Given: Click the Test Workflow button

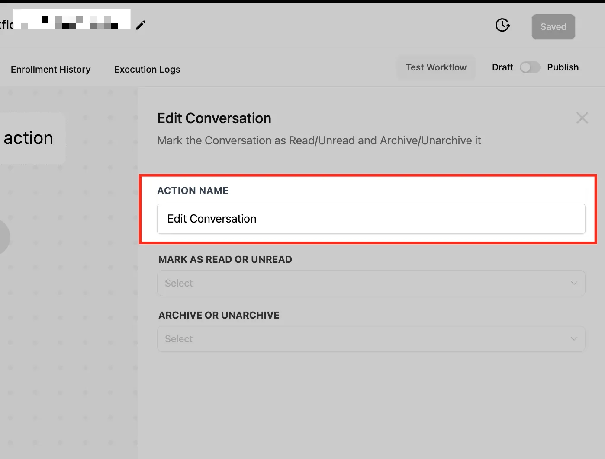Looking at the screenshot, I should (436, 67).
